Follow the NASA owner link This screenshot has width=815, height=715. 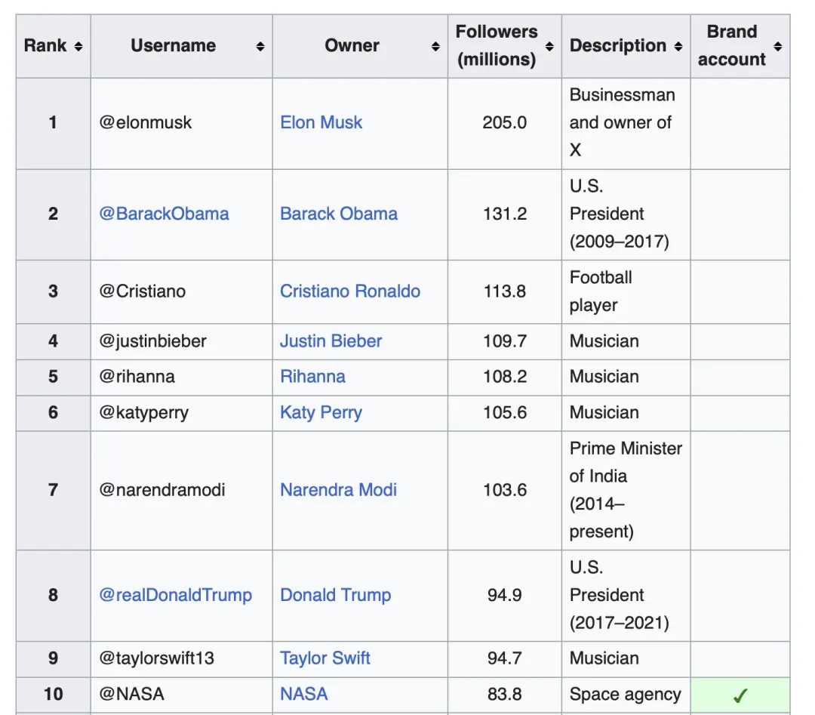(x=303, y=694)
